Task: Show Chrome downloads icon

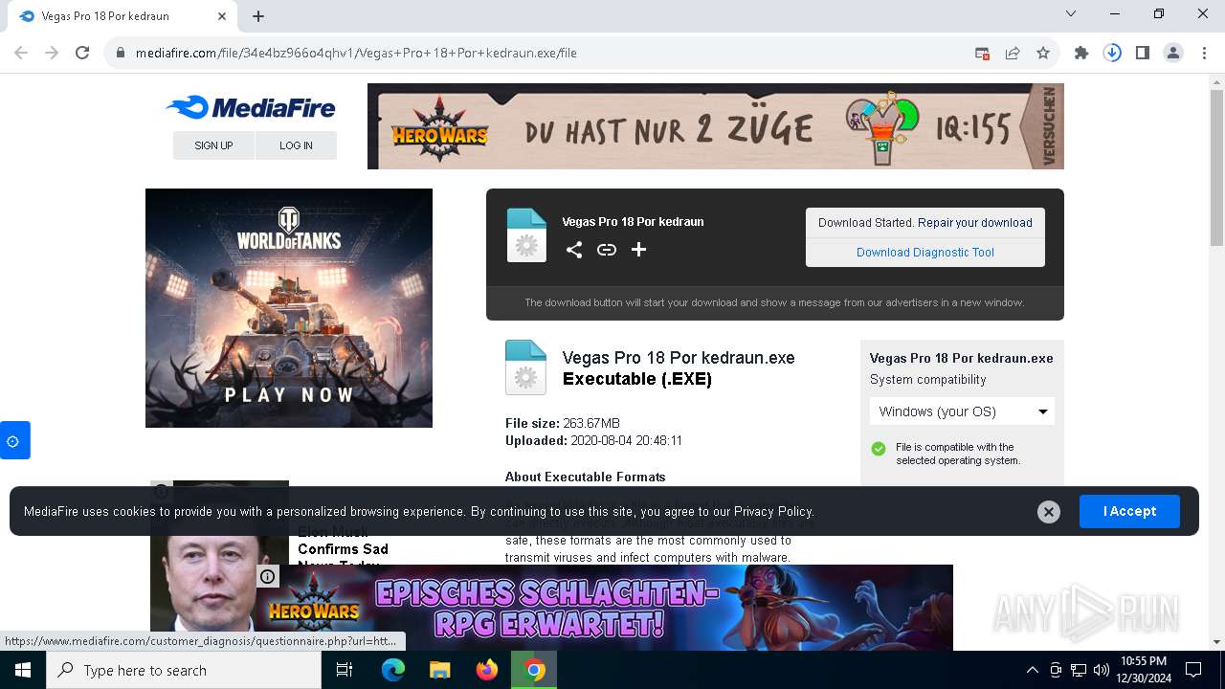Action: (1112, 53)
